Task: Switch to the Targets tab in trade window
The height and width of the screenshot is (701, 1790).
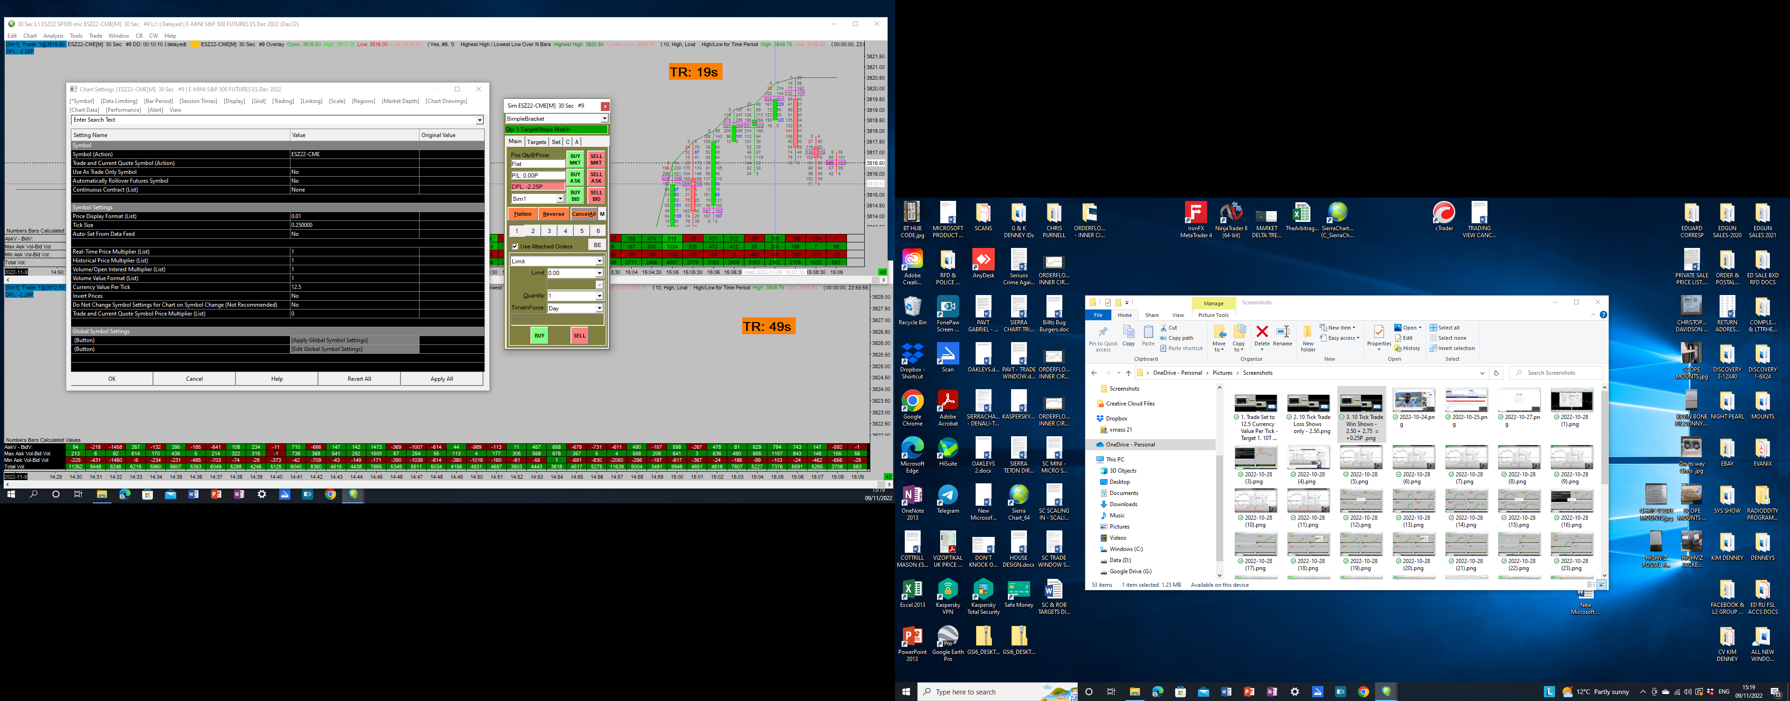Action: tap(537, 142)
